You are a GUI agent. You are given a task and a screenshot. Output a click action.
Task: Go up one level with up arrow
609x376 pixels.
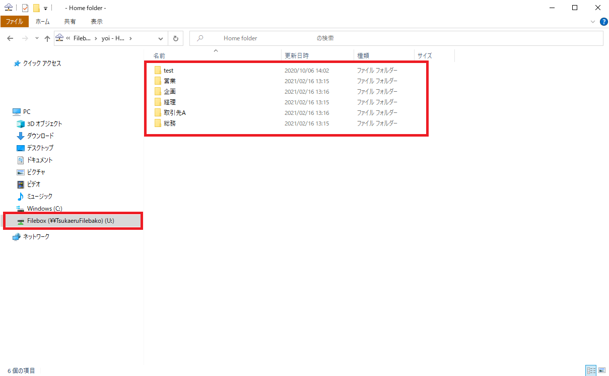47,38
